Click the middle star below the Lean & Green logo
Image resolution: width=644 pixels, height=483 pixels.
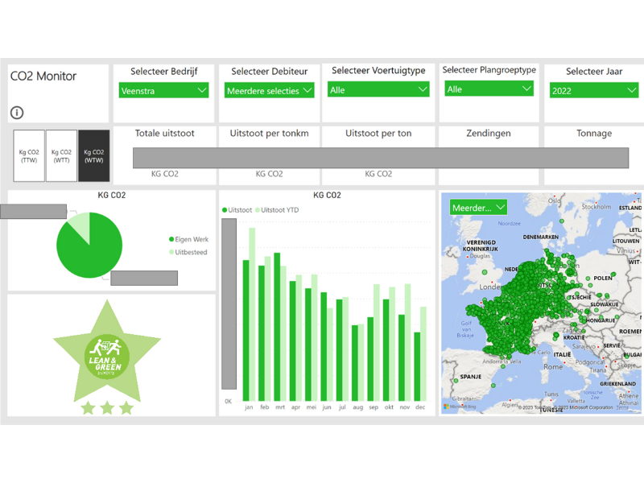click(x=106, y=408)
